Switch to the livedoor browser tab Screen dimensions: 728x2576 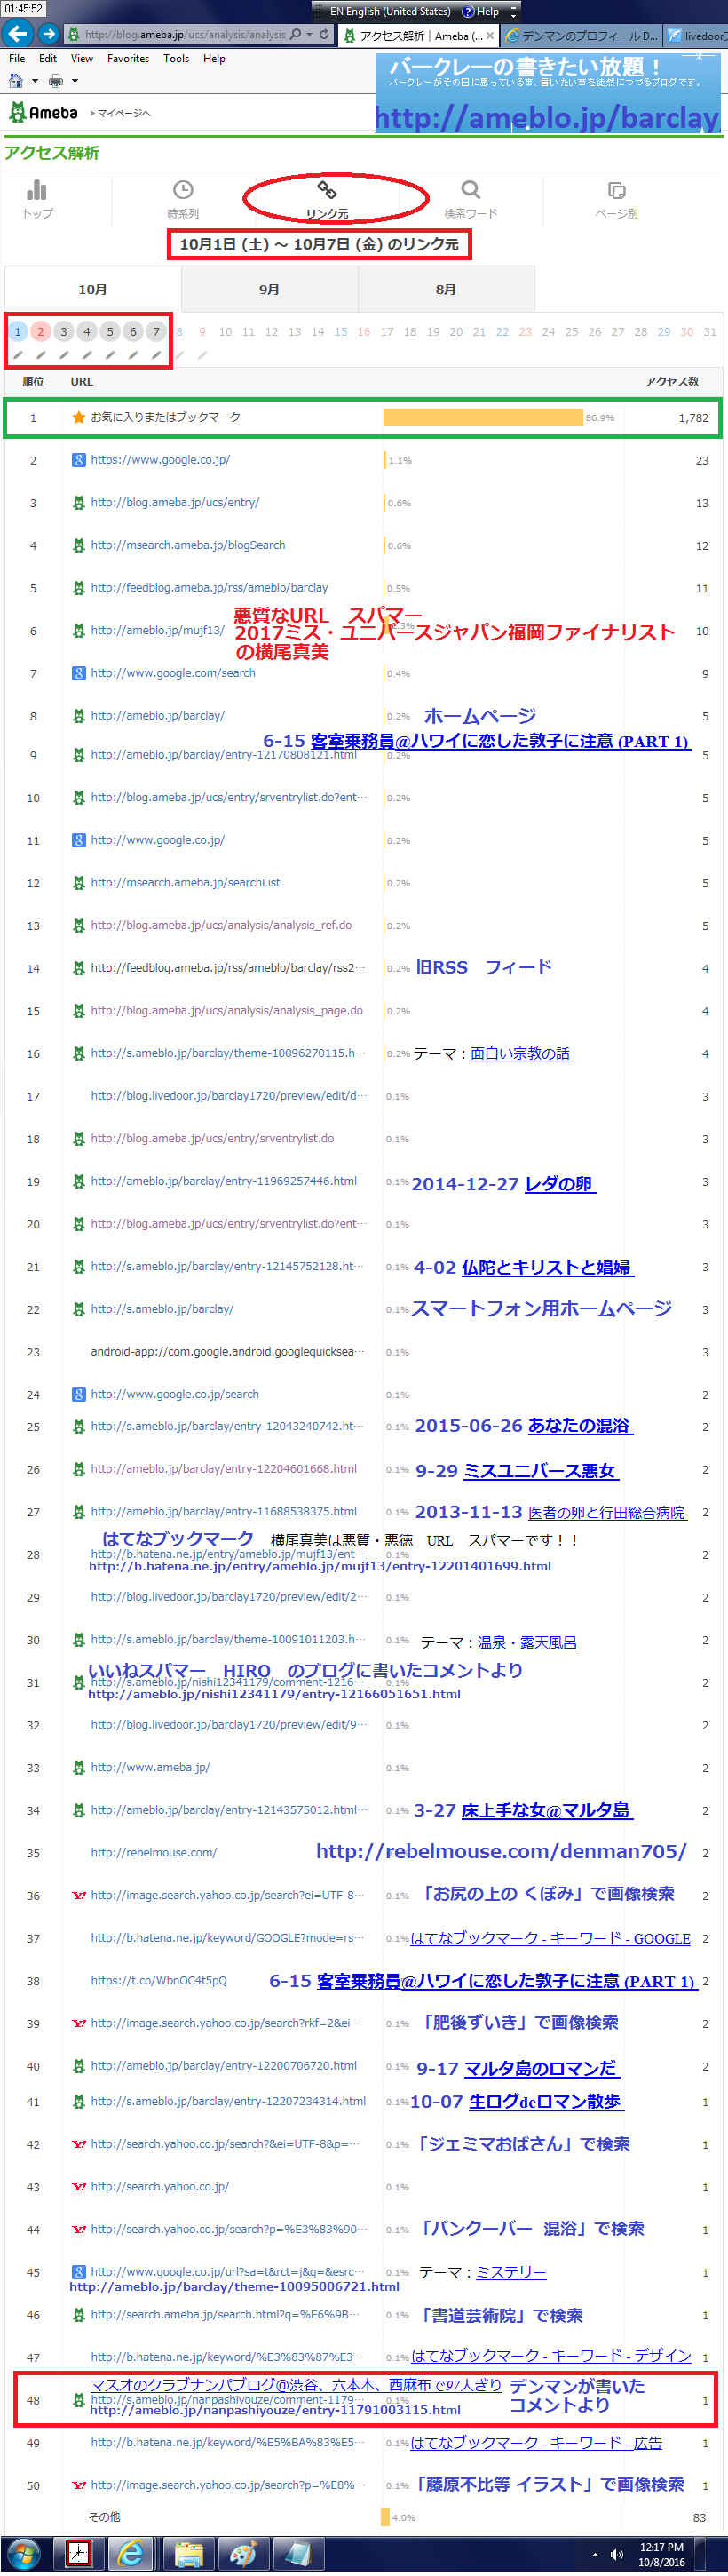tap(697, 35)
